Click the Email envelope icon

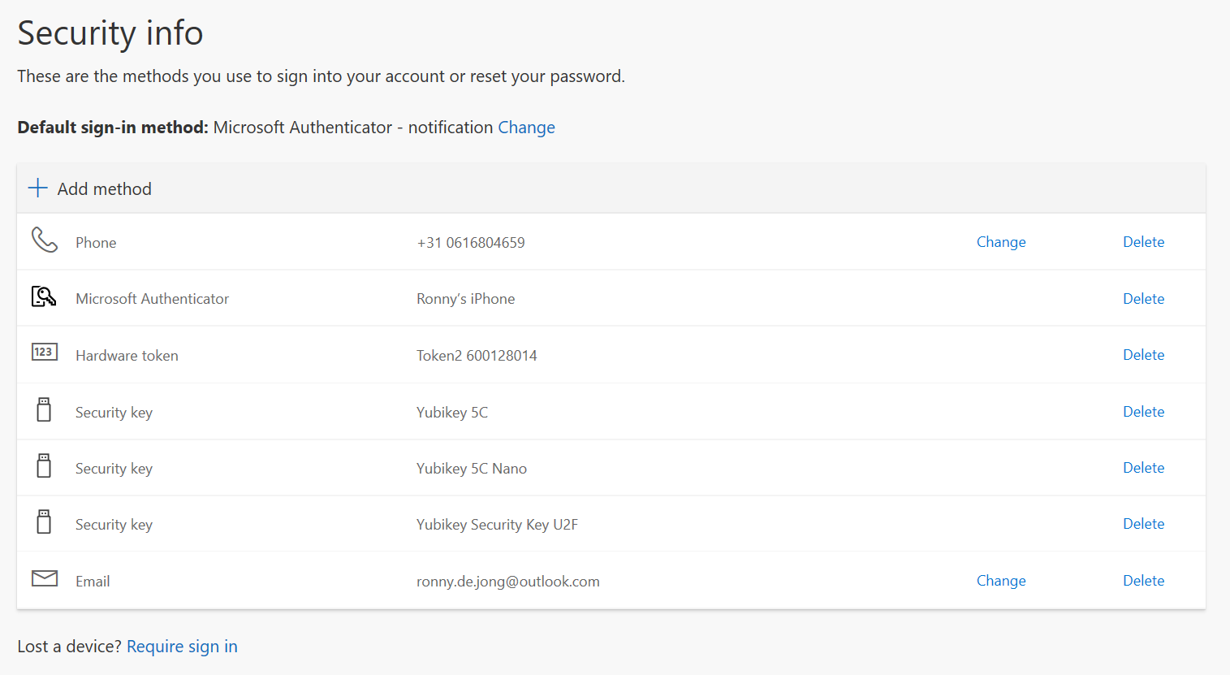[44, 578]
